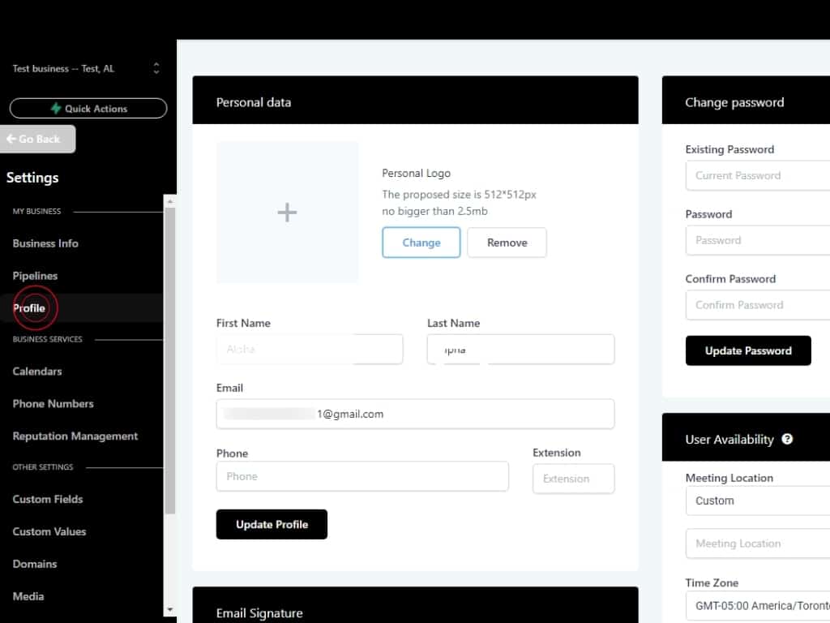Open Business Info settings
830x623 pixels.
(45, 243)
